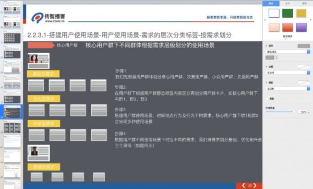
Task: Click the small gray fill color swatch
Action: click(270, 57)
